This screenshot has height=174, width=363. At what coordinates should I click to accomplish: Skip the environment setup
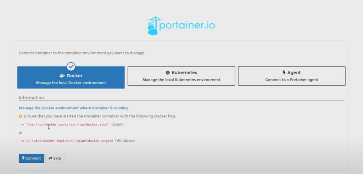click(x=55, y=158)
